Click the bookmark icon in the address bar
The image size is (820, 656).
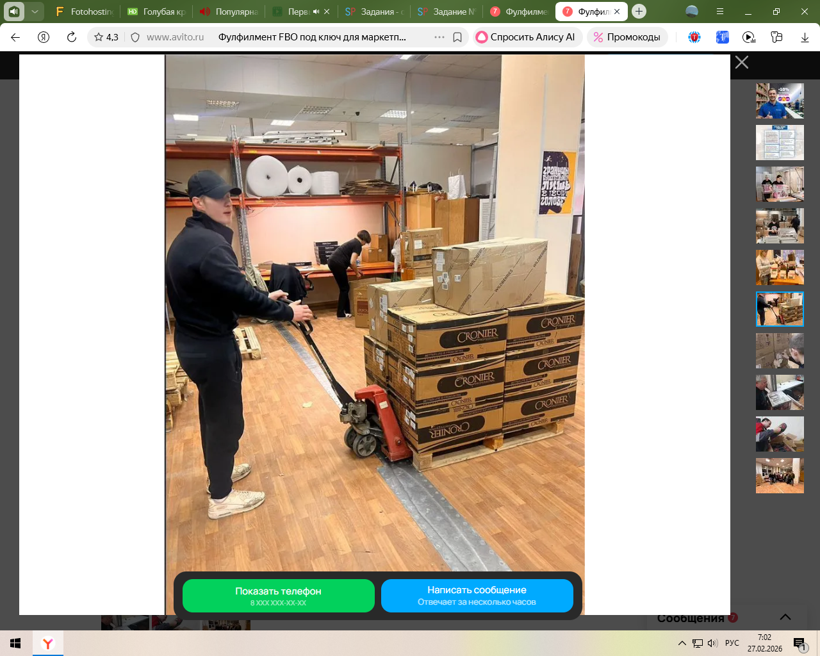(x=457, y=37)
